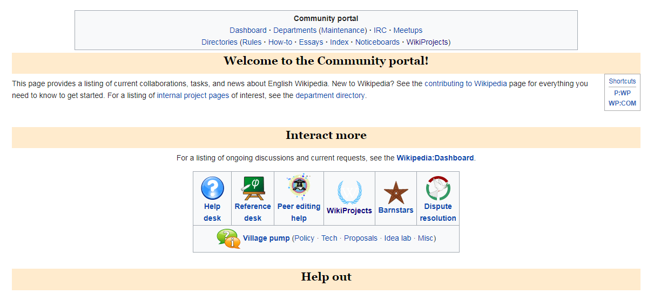Click the "Welcome to the Community portal!" heading
Image resolution: width=654 pixels, height=301 pixels.
pos(326,61)
